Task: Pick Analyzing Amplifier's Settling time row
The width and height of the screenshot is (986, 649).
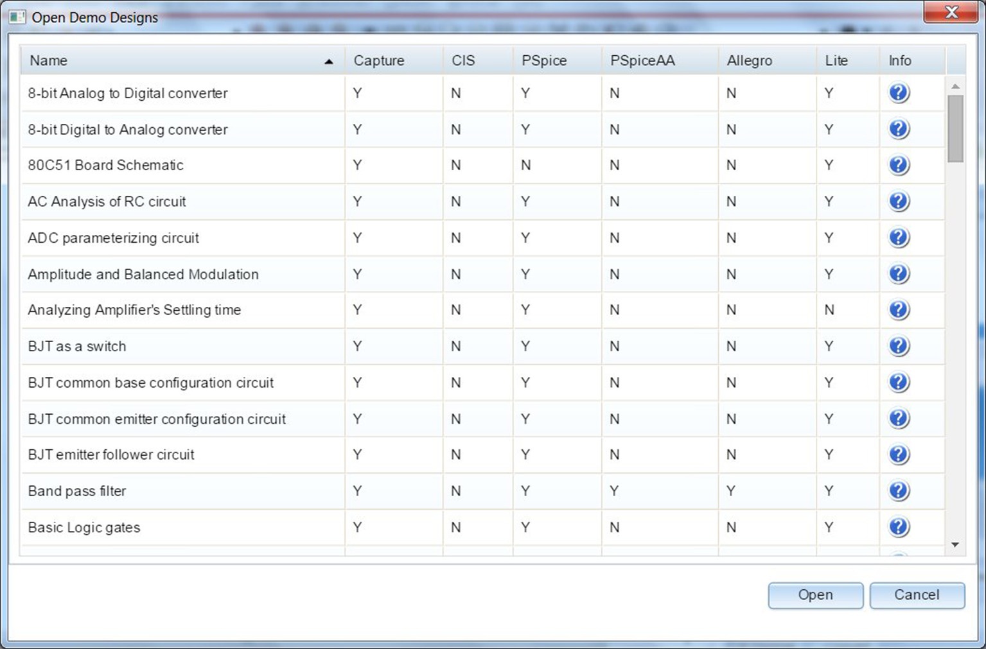Action: pos(482,310)
